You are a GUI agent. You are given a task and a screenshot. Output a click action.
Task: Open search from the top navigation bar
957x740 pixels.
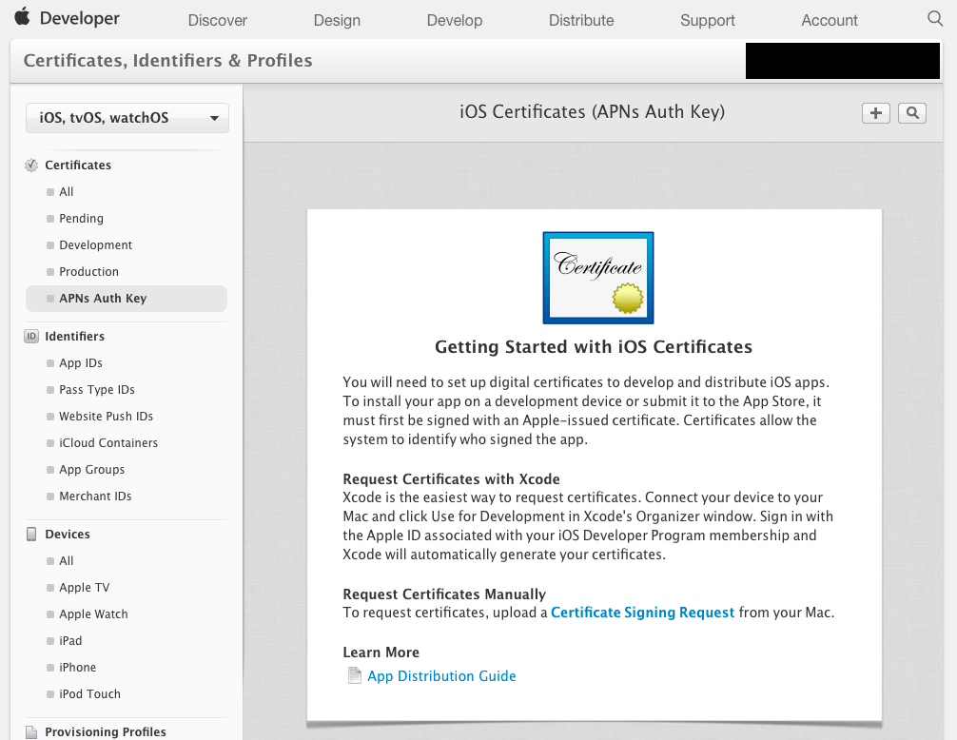[x=935, y=17]
